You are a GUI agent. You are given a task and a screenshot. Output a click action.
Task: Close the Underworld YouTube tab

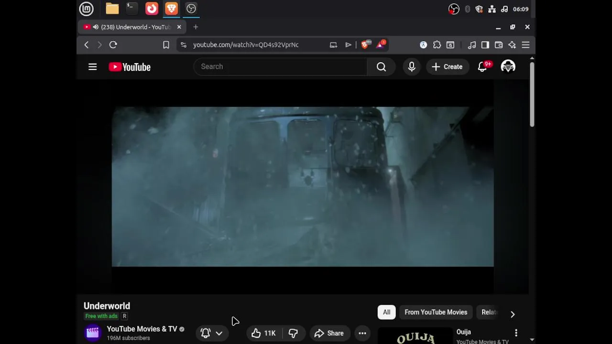pyautogui.click(x=179, y=27)
